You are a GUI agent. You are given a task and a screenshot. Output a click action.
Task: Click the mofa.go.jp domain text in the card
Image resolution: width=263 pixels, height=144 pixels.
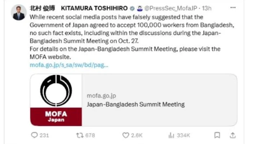pos(101,96)
